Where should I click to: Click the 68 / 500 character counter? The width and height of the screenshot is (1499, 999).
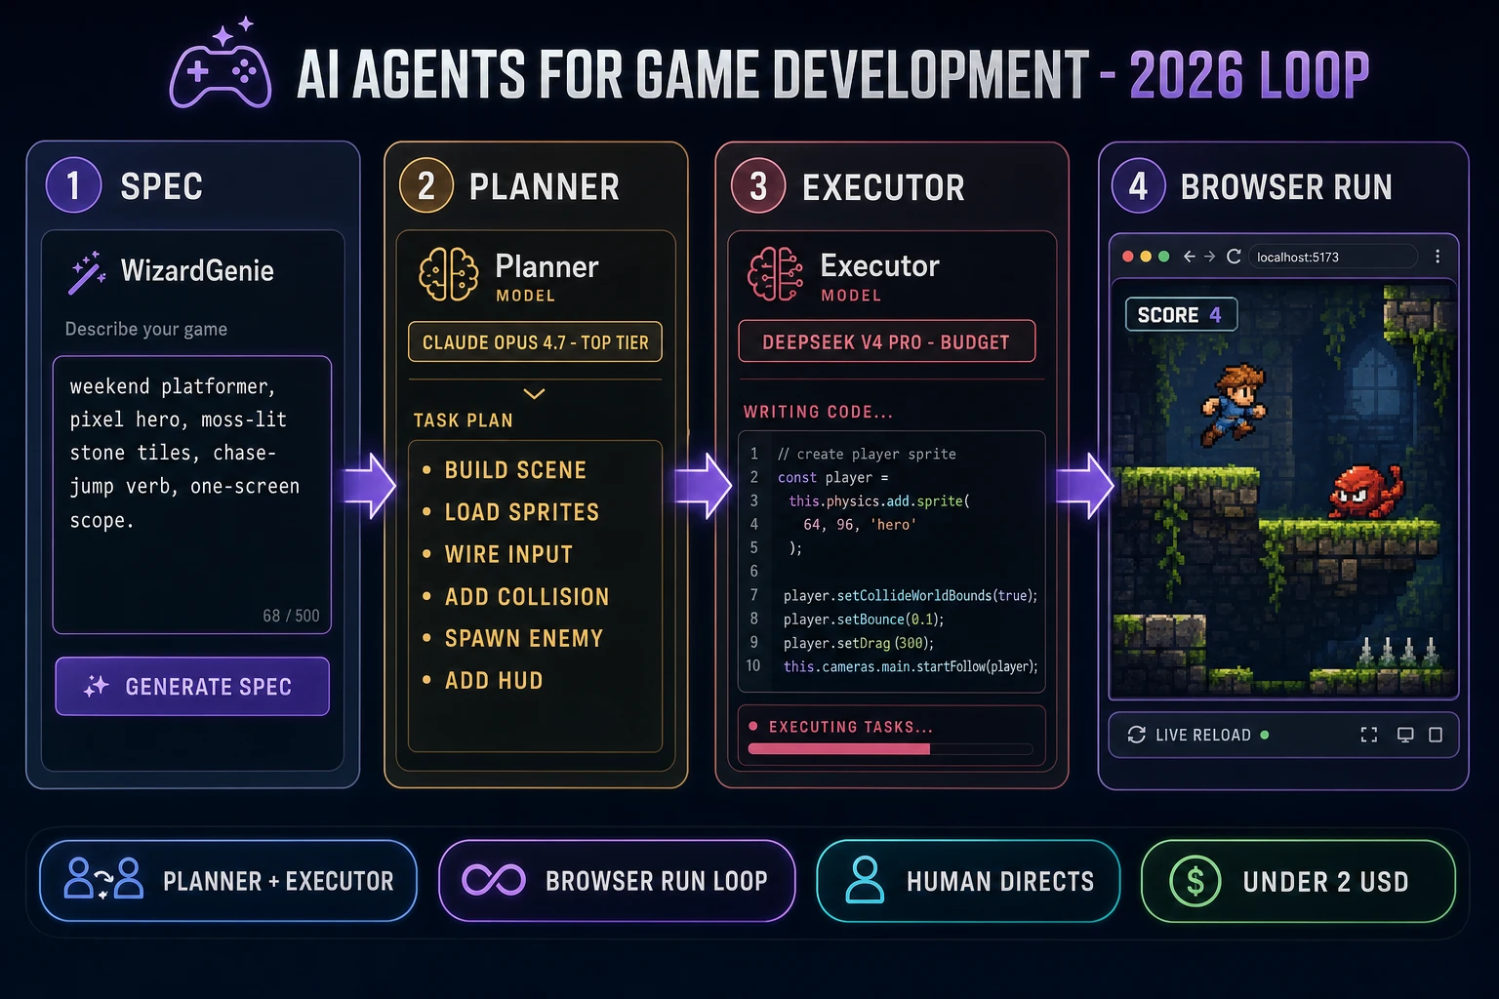pyautogui.click(x=291, y=616)
